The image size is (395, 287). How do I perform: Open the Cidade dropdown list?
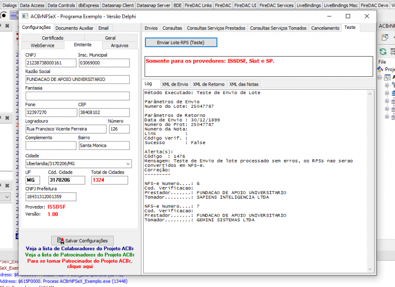[128, 163]
